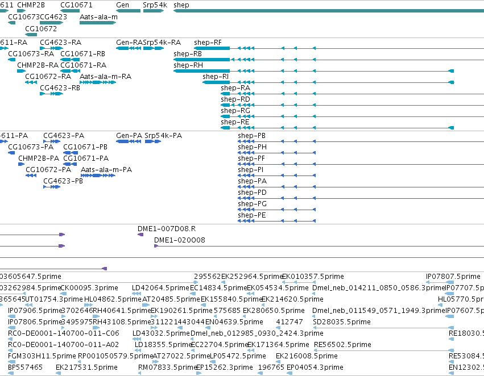
Task: Click the shep-PI protein label
Action: click(250, 170)
